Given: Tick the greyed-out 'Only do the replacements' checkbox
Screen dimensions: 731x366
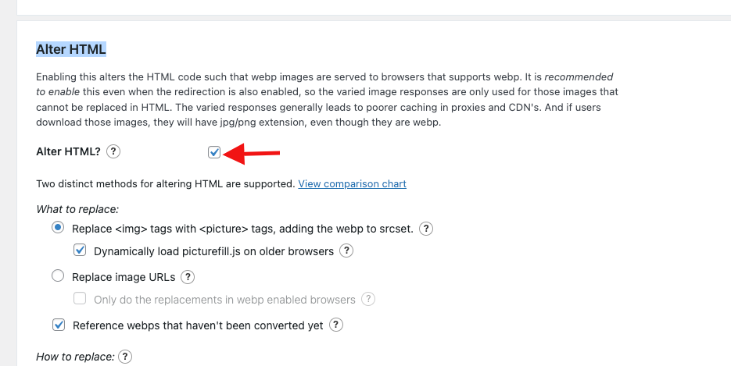Looking at the screenshot, I should click(x=80, y=299).
